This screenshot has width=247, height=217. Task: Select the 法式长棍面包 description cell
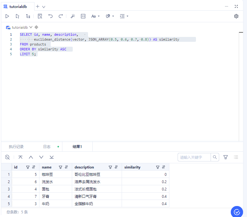coord(97,189)
